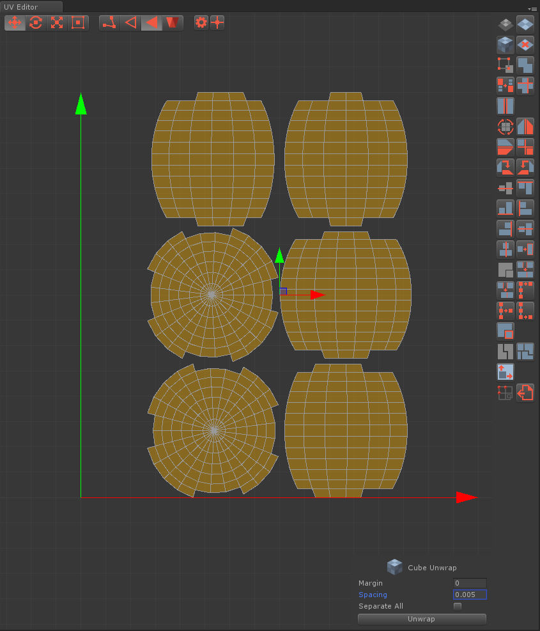The height and width of the screenshot is (631, 540).
Task: Click the blue diamond with red X icon
Action: (x=525, y=44)
